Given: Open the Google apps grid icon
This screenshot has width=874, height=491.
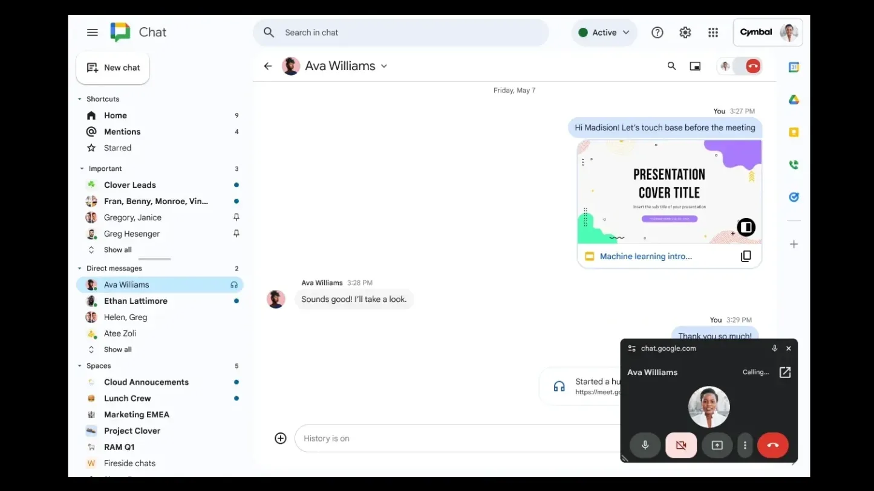Looking at the screenshot, I should [713, 33].
